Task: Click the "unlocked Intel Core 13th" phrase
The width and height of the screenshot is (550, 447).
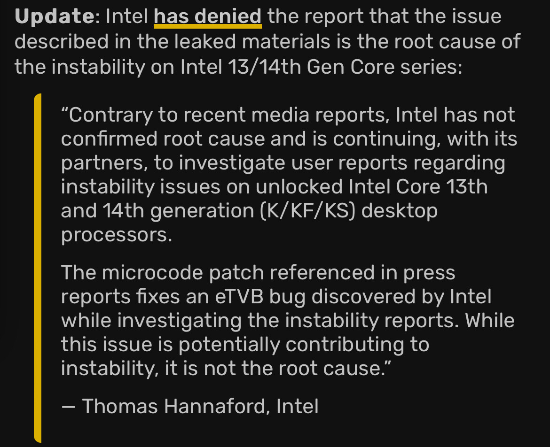Action: [371, 186]
